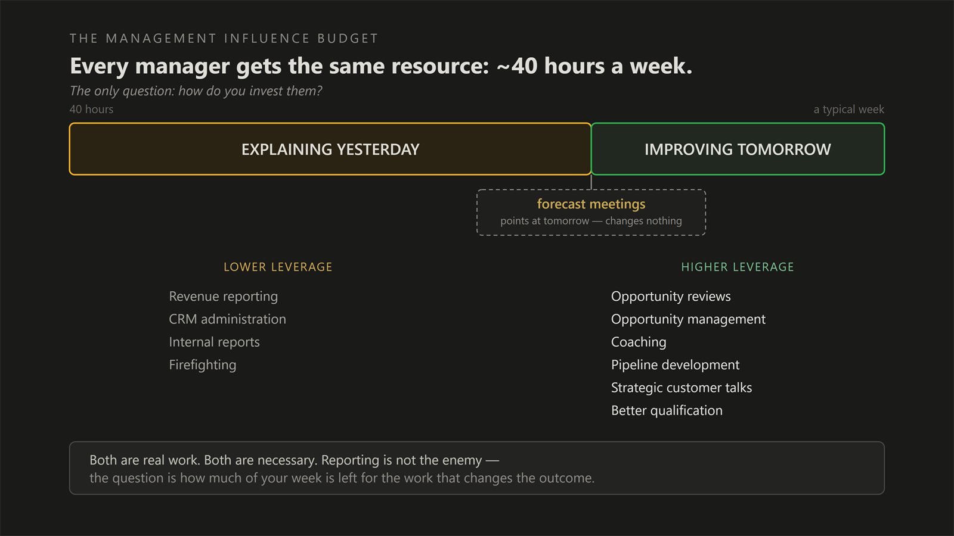
Task: Click 'points at tomorrow — changes nothing' text
Action: click(591, 221)
